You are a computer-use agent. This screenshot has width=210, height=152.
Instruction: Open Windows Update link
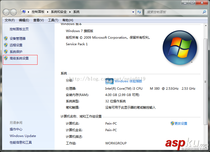click(23, 136)
